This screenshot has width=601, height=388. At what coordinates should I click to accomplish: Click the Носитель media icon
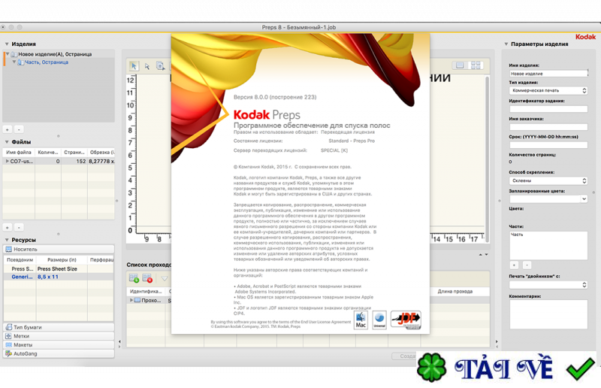[x=8, y=250]
